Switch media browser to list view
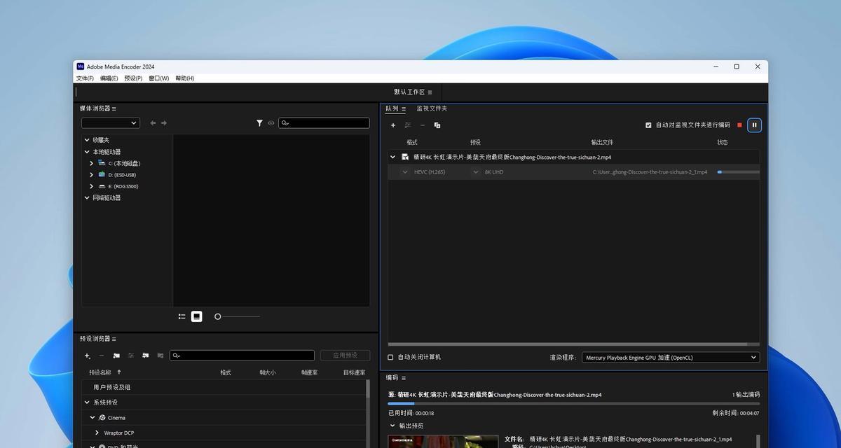Viewport: 841px width, 448px height. click(x=182, y=316)
